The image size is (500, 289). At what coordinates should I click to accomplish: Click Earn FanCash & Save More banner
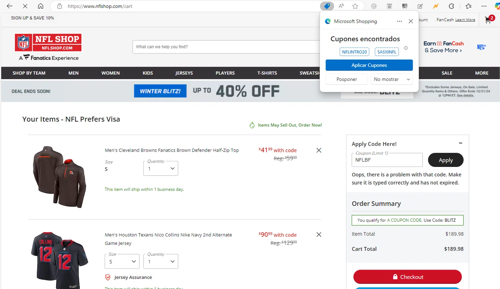click(443, 47)
